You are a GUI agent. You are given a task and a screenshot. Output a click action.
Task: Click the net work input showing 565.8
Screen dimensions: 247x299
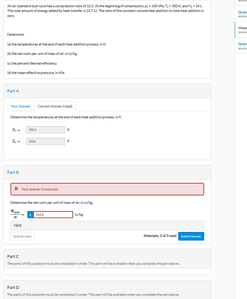click(53, 215)
